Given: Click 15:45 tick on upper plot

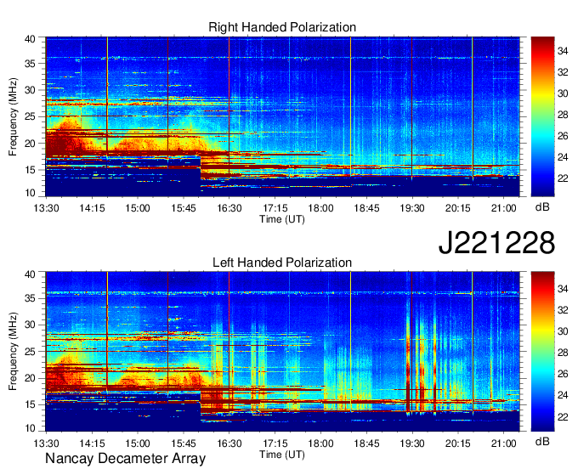Looking at the screenshot, I should point(184,208).
